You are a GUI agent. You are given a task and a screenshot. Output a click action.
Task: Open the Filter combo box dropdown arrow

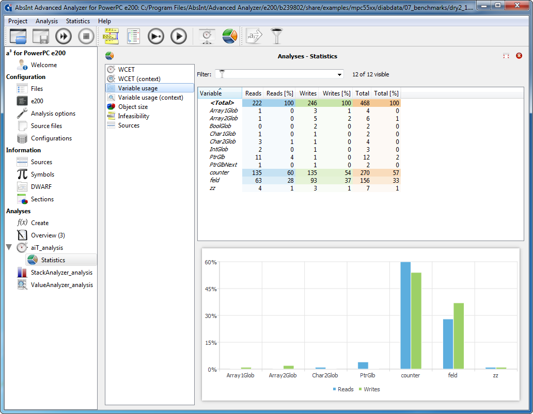pyautogui.click(x=339, y=74)
